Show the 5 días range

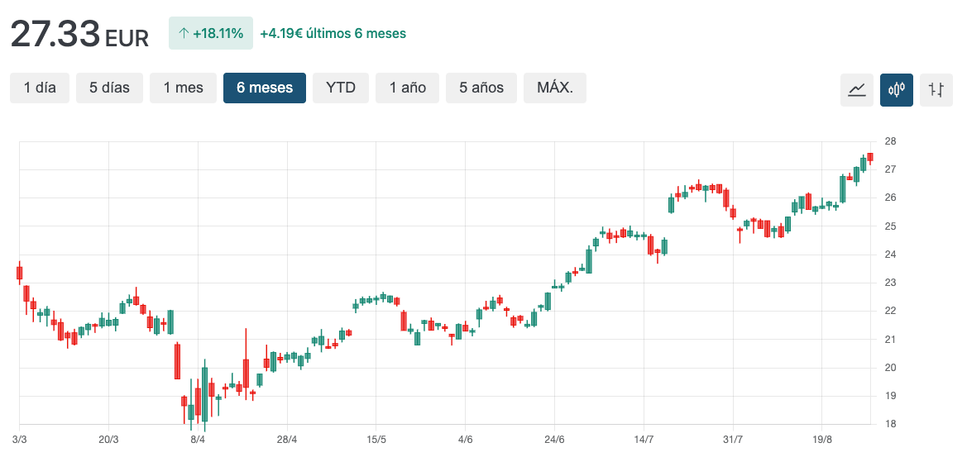pyautogui.click(x=109, y=88)
